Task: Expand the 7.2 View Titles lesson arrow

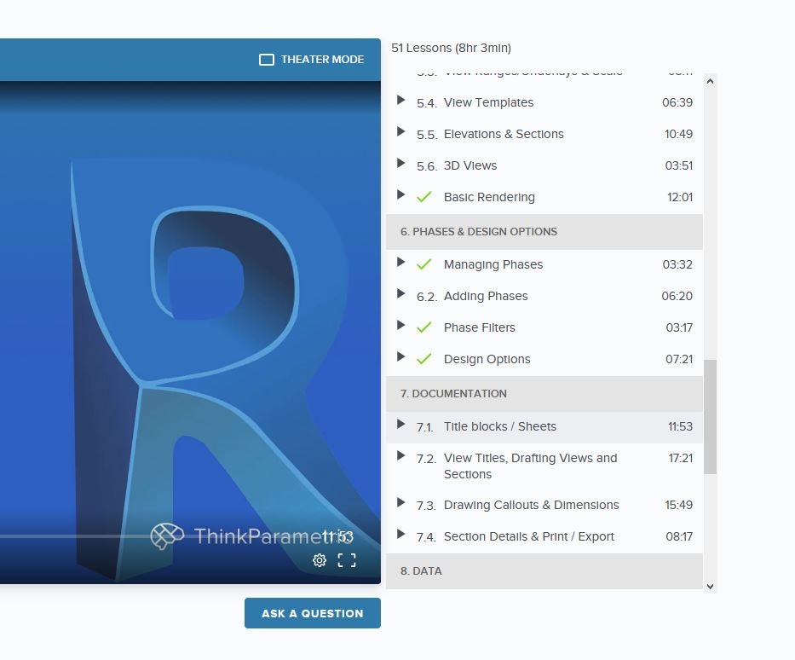Action: (401, 455)
